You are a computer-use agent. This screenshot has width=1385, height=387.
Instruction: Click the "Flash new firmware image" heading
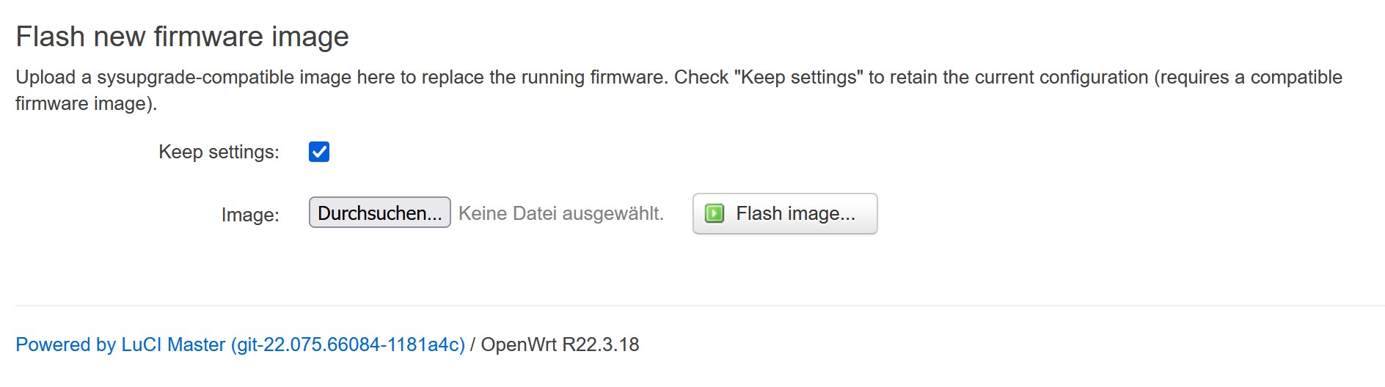coord(182,37)
